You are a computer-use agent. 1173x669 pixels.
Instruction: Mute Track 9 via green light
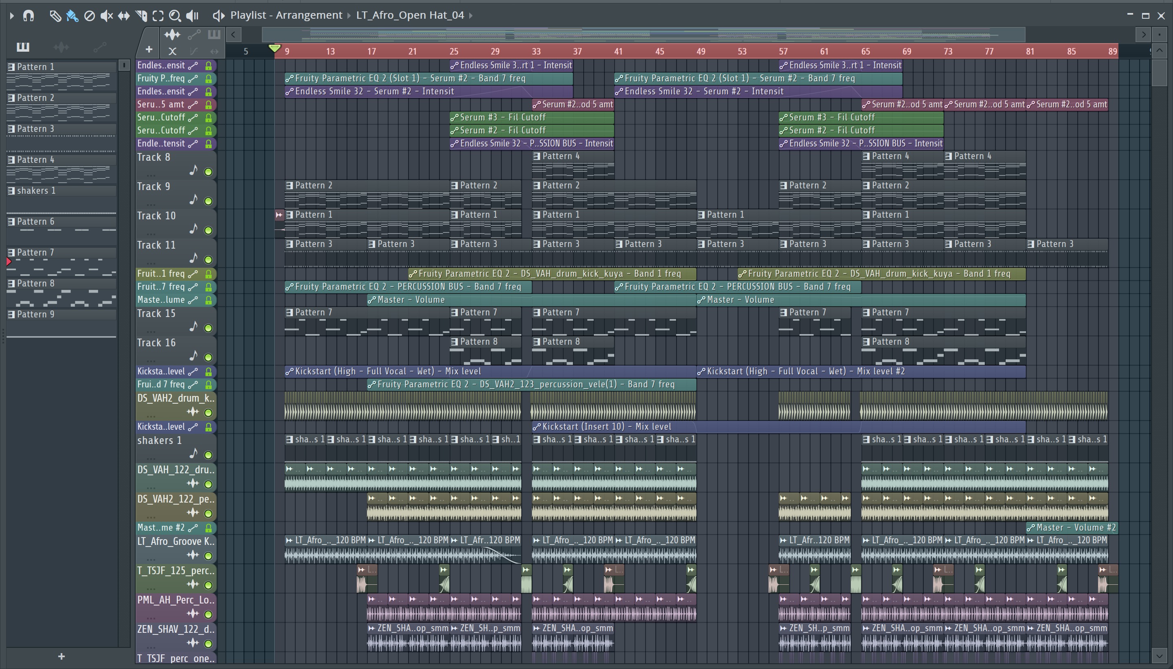[x=208, y=201]
